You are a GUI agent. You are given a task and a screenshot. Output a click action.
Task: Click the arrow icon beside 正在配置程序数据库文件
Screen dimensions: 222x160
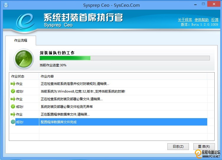[x=13, y=114]
